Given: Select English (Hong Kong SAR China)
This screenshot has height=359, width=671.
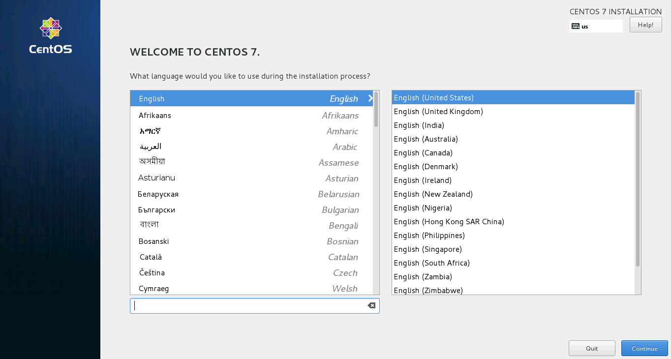Looking at the screenshot, I should (x=448, y=222).
